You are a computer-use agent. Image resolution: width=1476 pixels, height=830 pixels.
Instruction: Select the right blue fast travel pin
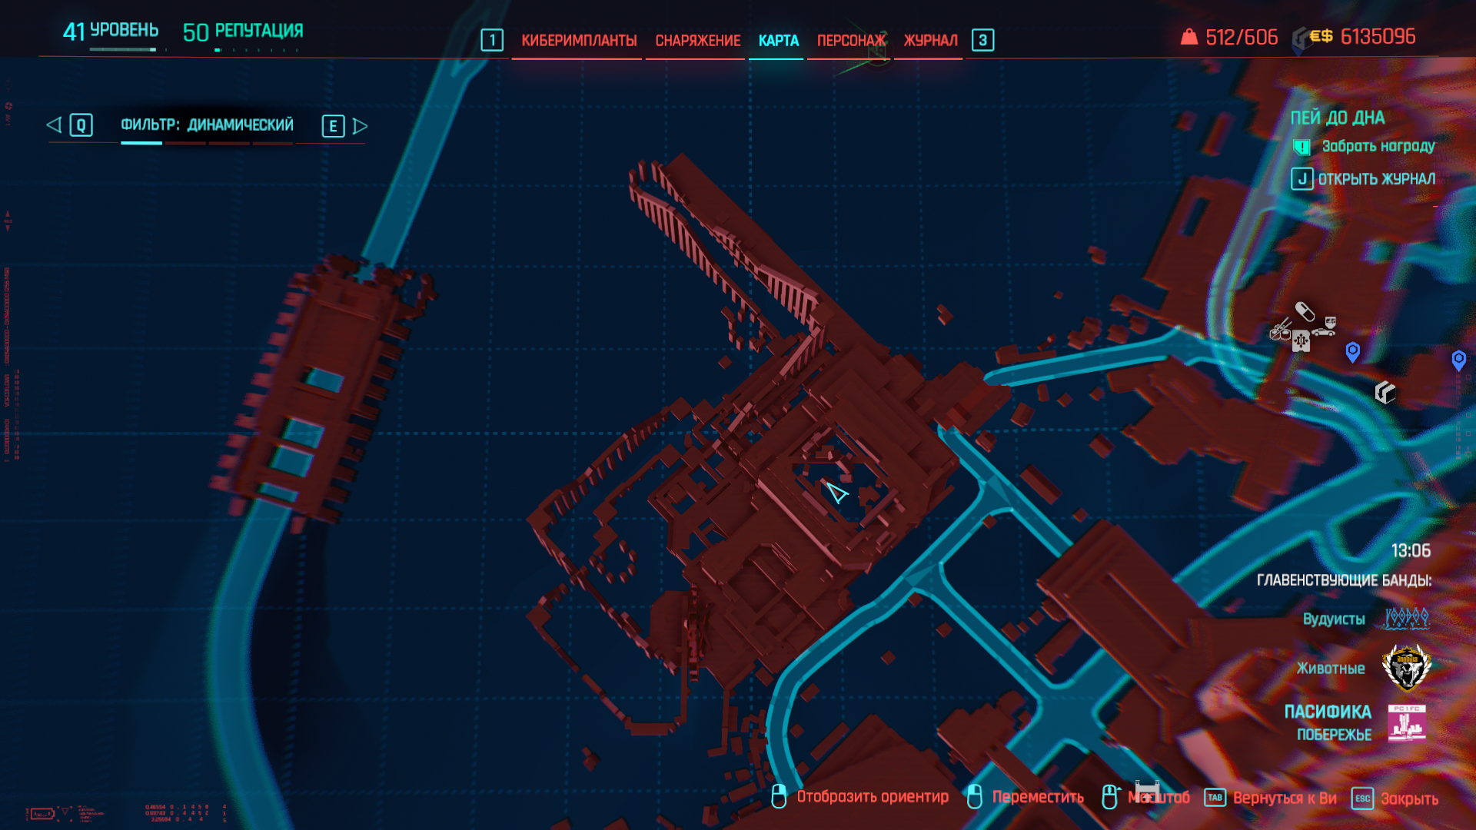click(1458, 360)
